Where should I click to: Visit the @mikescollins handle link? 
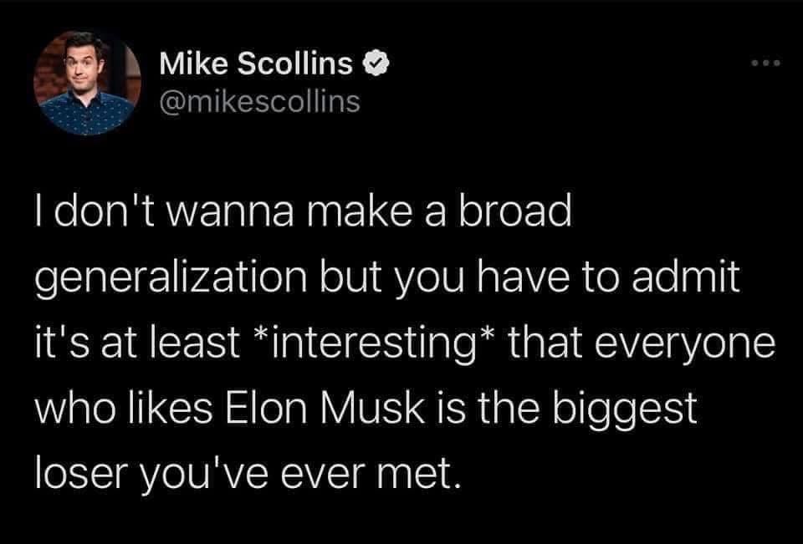(259, 101)
